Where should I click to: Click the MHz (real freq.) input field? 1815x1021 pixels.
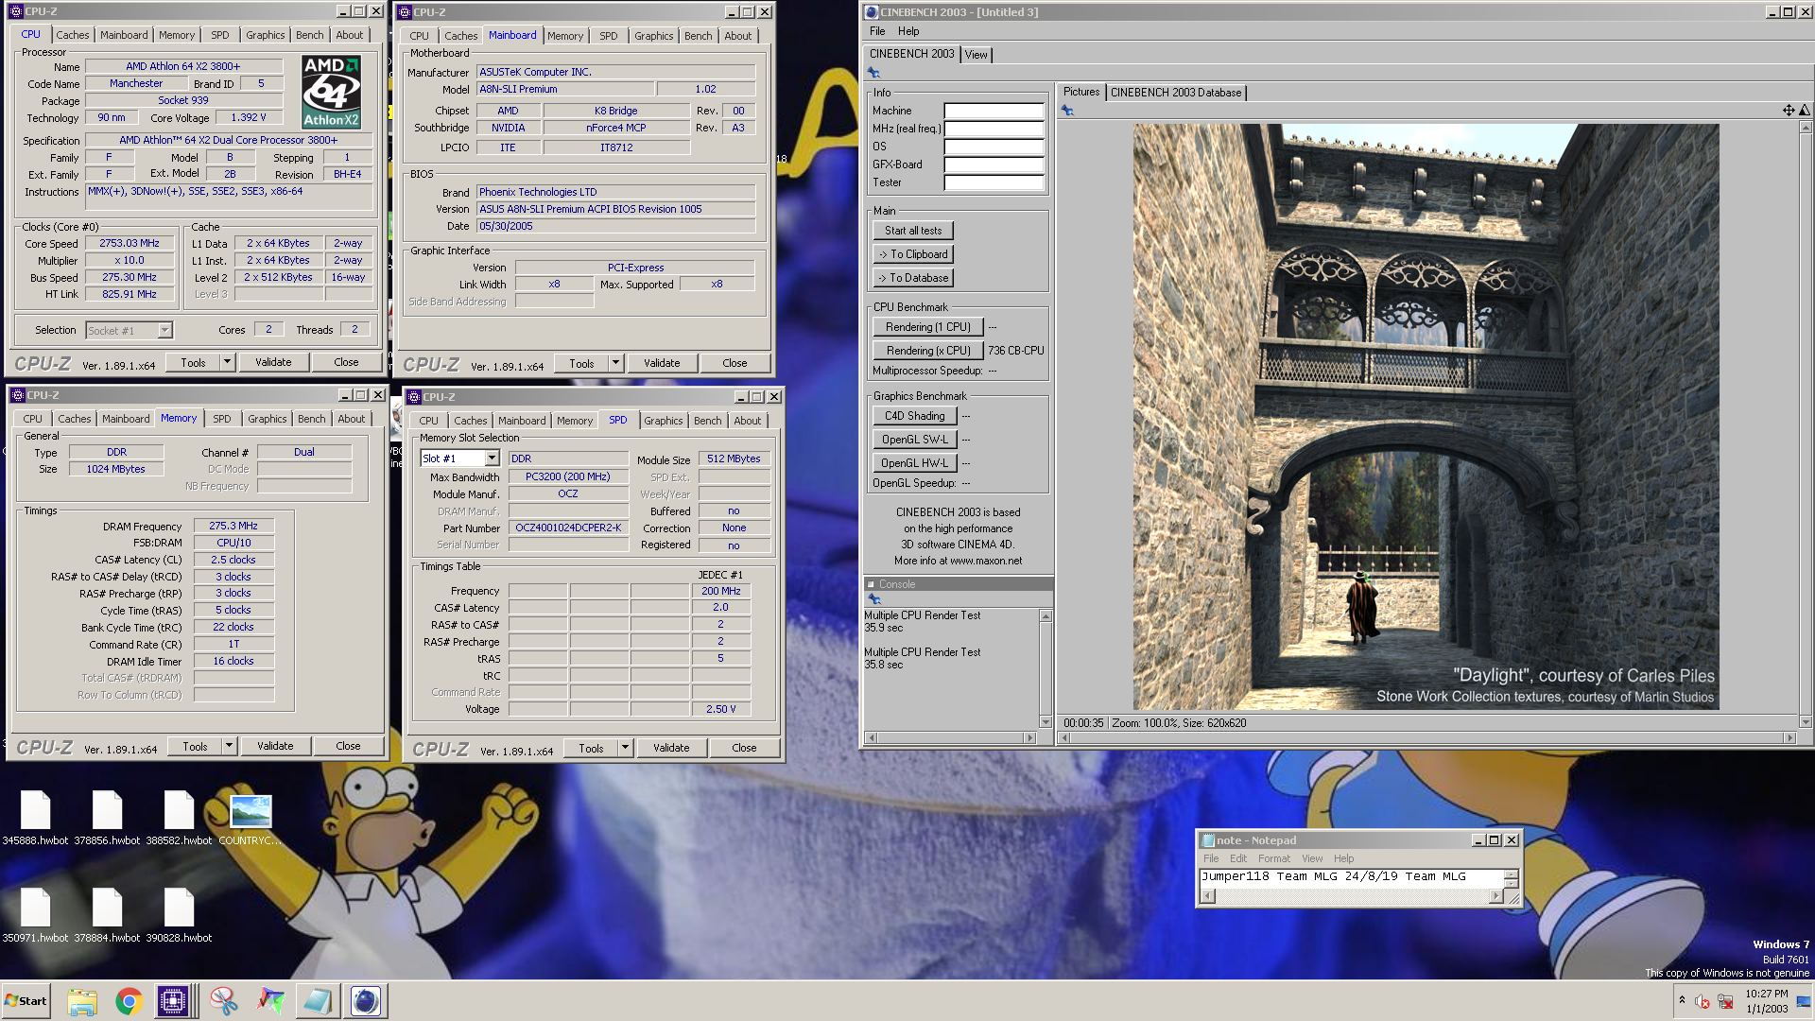994,129
